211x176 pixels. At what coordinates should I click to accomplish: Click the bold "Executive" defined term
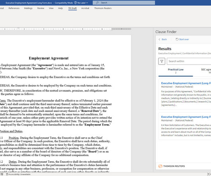click(x=39, y=68)
